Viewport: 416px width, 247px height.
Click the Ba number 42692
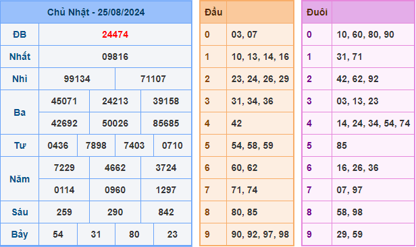[x=64, y=123]
